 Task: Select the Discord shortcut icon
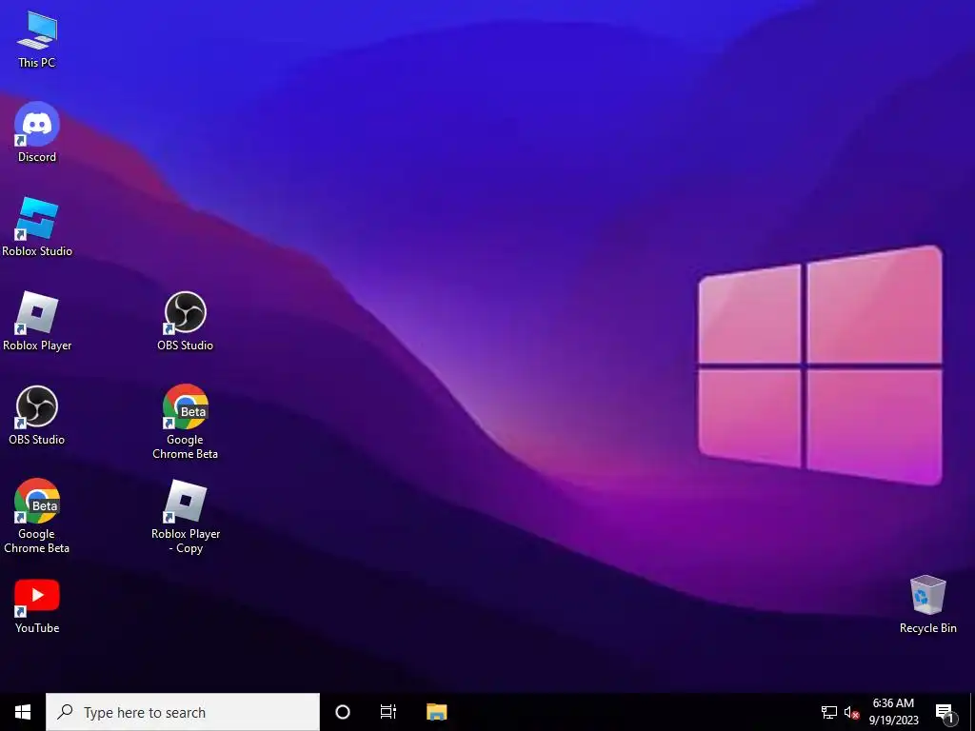(x=37, y=132)
